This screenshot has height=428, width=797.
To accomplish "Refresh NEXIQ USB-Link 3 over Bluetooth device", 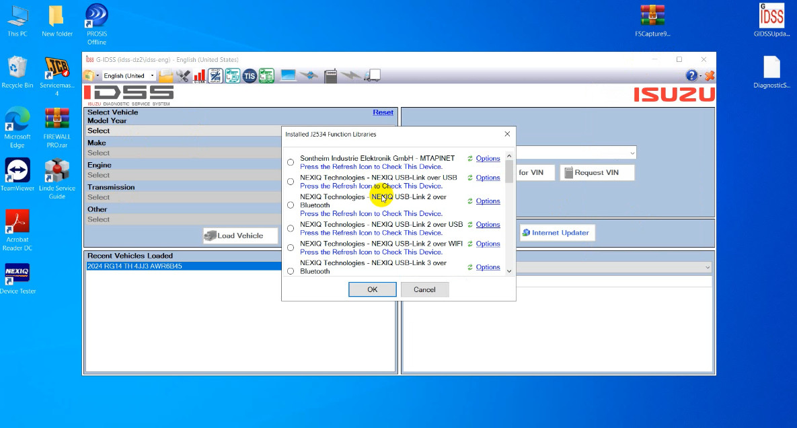I will pyautogui.click(x=470, y=267).
